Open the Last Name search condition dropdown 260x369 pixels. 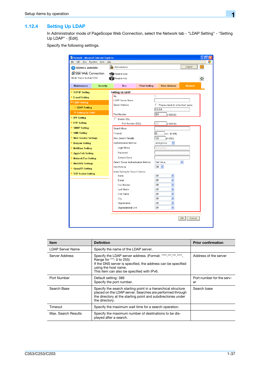[173, 189]
